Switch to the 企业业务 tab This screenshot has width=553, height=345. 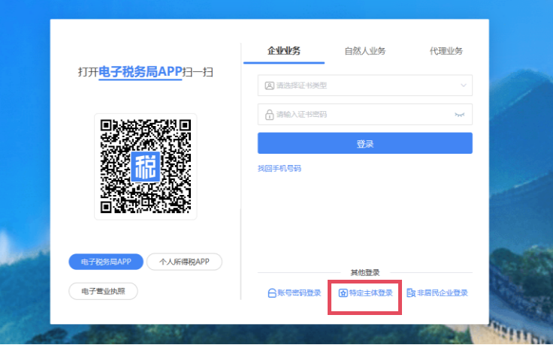(x=284, y=51)
